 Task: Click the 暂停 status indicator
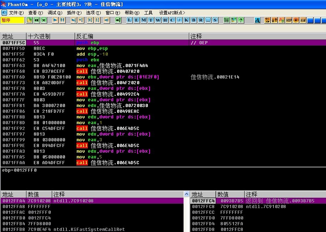point(12,20)
